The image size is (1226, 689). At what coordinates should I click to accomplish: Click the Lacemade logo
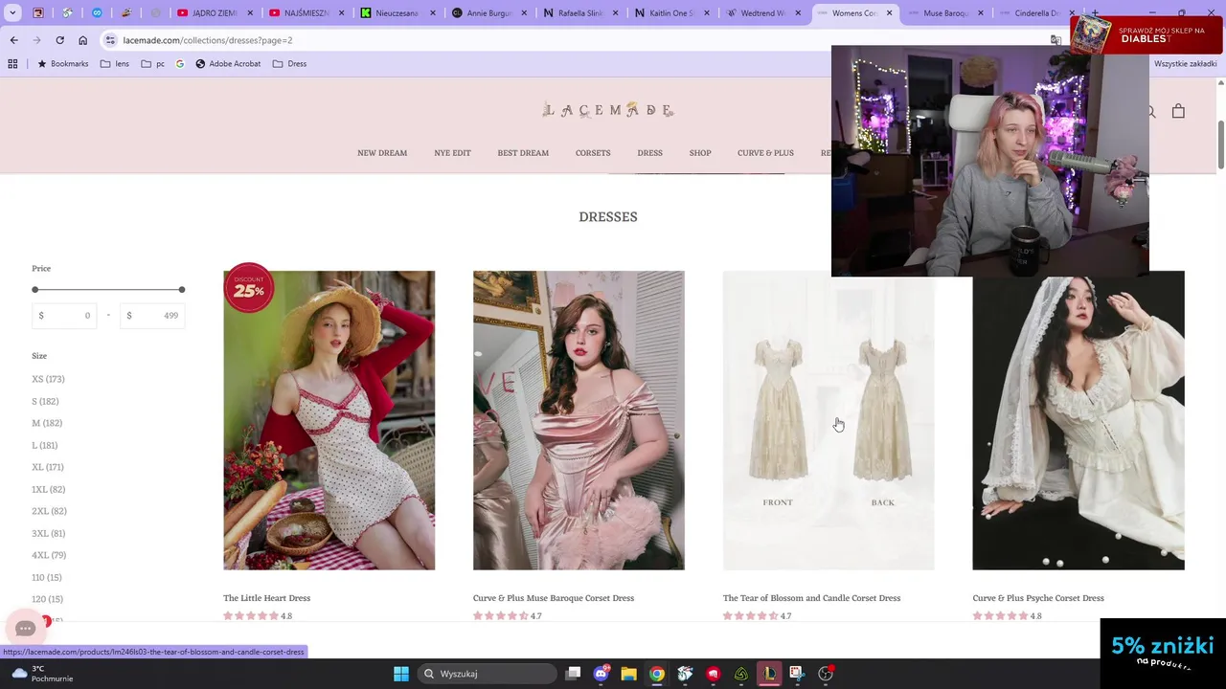coord(608,110)
